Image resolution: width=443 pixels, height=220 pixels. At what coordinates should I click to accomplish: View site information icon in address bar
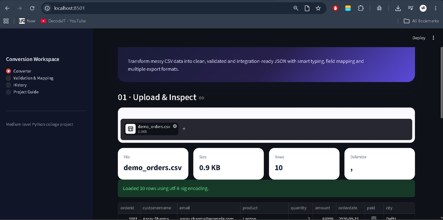tap(48, 8)
